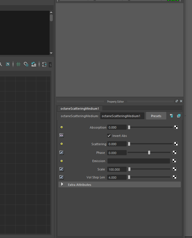Screen dimensions: 192x238
Task: Click the blue icon right of Presets button
Action: click(171, 116)
